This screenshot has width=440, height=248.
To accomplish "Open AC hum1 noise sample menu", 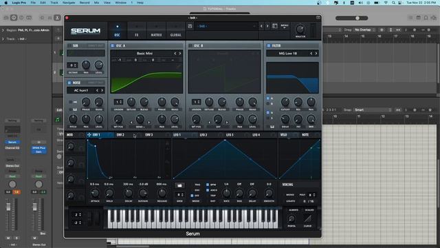I will pos(81,90).
